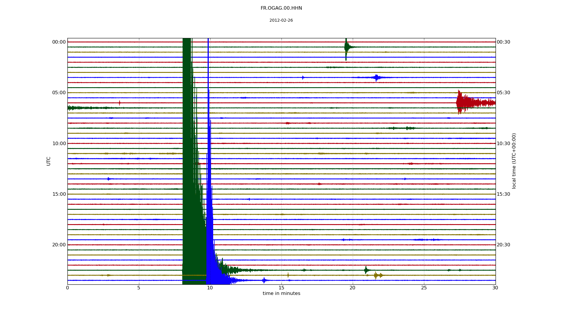Viewport: 563px width, 316px height.
Task: Click the 15:30 local time label
Action: [x=503, y=194]
